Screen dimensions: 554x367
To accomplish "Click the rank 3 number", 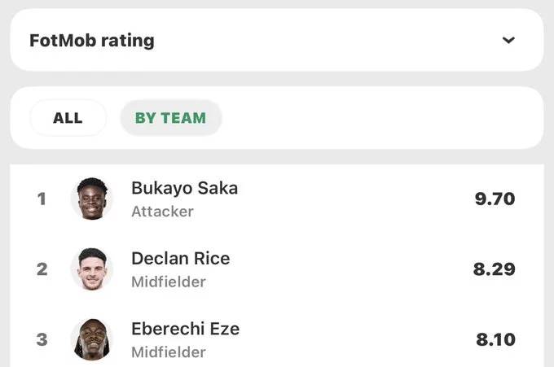I will pos(42,339).
